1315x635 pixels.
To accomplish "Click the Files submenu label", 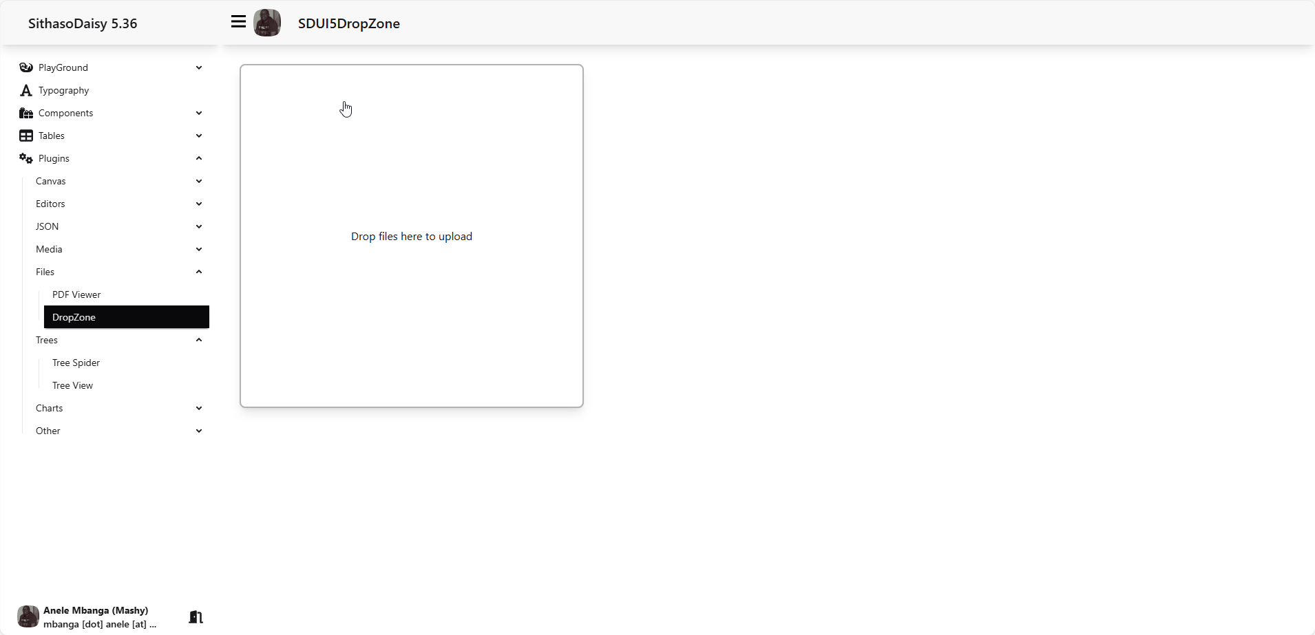I will [x=45, y=272].
